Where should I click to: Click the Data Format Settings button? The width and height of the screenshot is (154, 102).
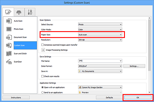point(134,66)
